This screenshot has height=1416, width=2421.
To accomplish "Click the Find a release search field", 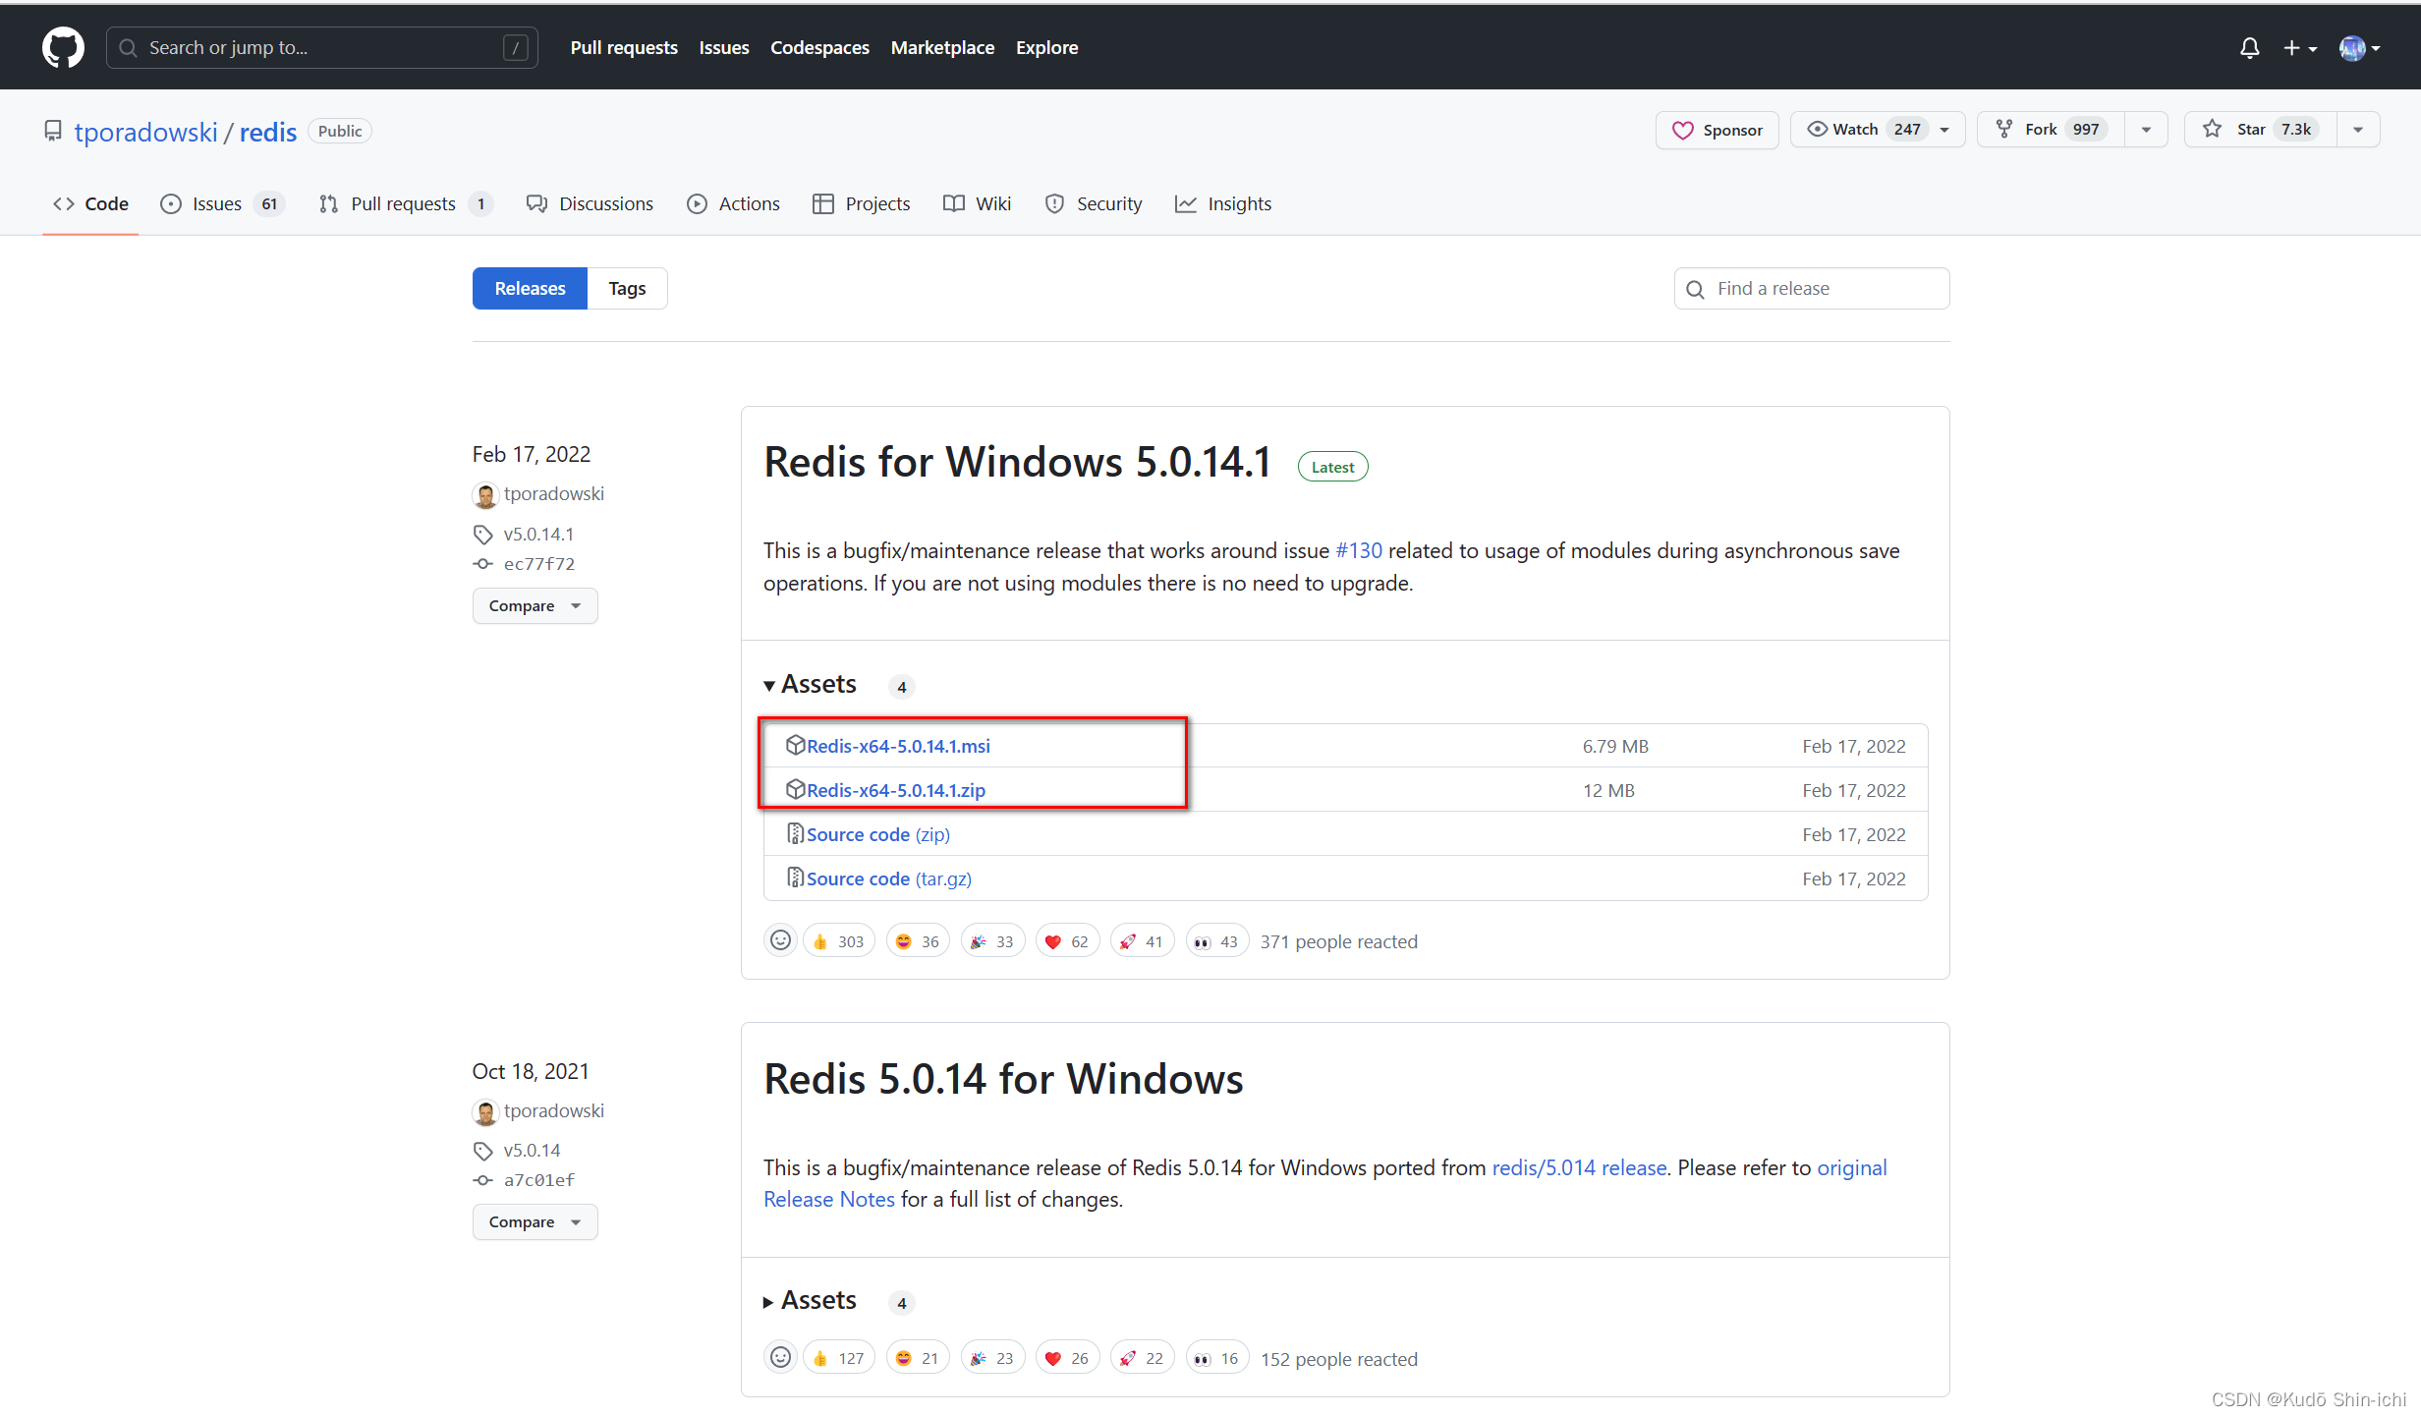I will [1811, 287].
